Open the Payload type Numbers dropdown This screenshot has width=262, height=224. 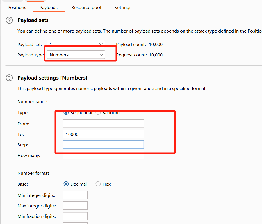(x=76, y=55)
